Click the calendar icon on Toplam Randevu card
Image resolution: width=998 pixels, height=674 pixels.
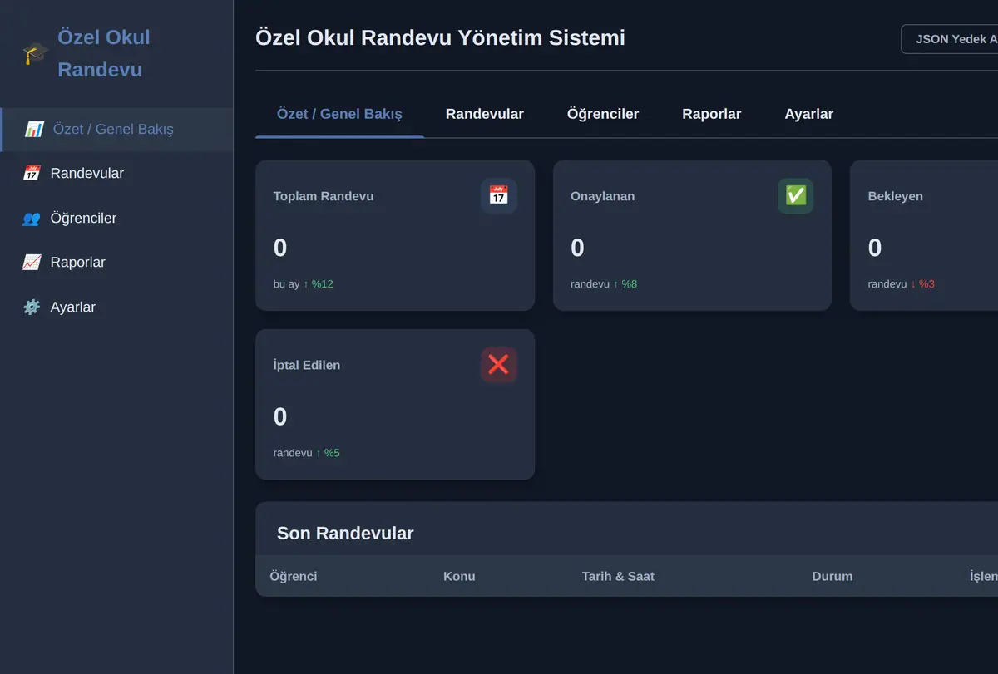click(499, 196)
